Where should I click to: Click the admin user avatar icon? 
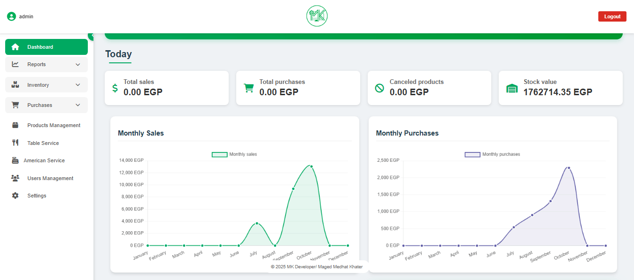point(11,16)
